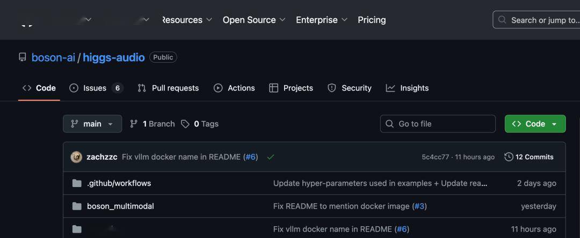Expand the Open Source menu
This screenshot has height=238, width=580.
tap(254, 20)
